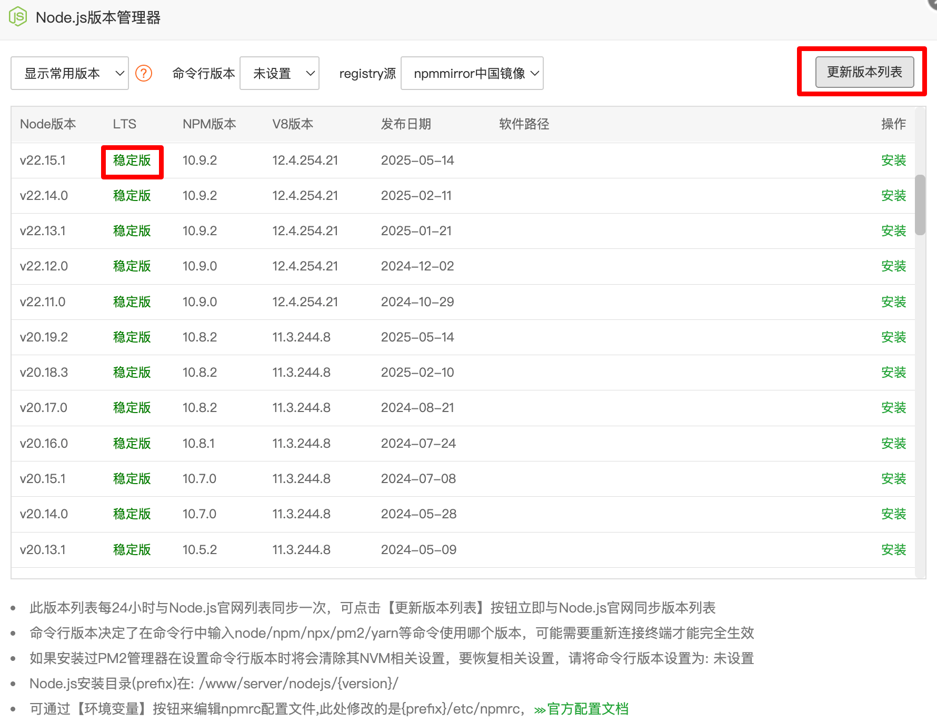Click the NPM版本 column header

pyautogui.click(x=210, y=124)
